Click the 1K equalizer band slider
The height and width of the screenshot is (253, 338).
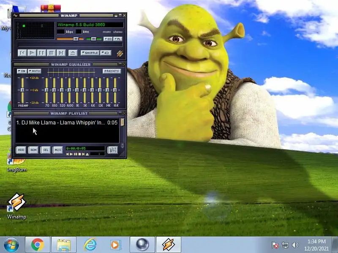(x=77, y=90)
